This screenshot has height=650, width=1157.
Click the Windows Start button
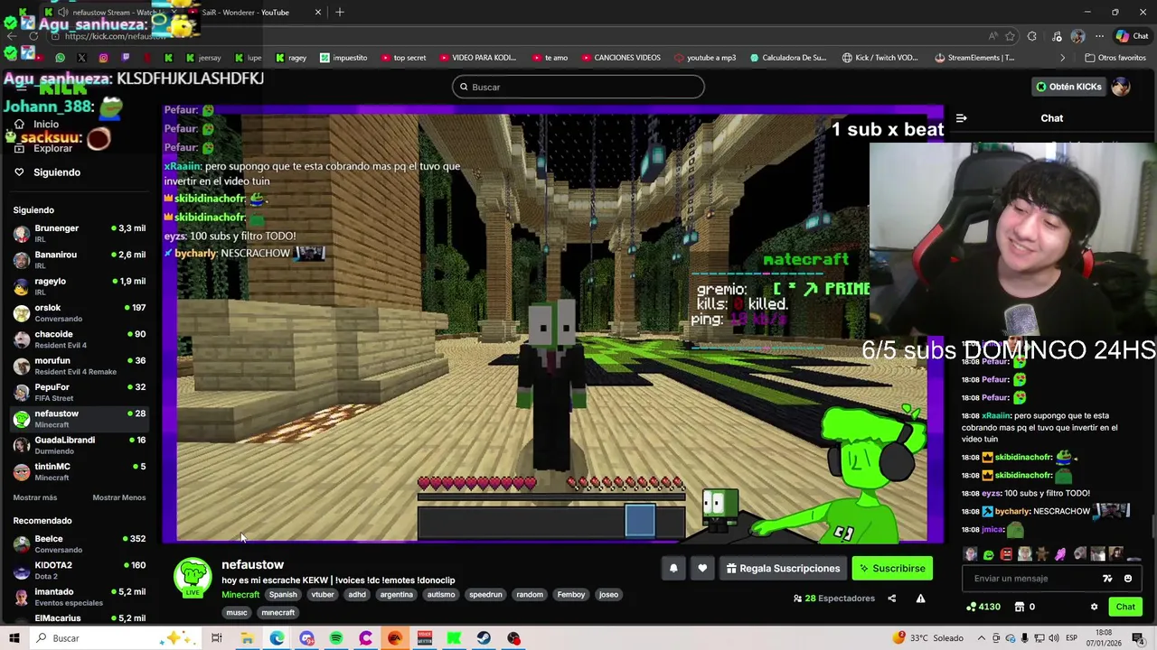pos(14,638)
